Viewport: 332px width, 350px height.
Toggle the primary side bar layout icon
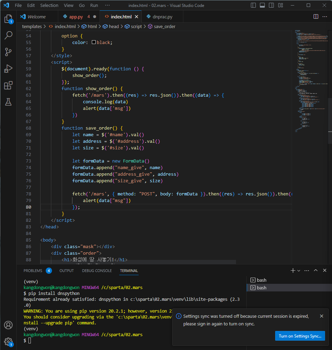(253, 5)
